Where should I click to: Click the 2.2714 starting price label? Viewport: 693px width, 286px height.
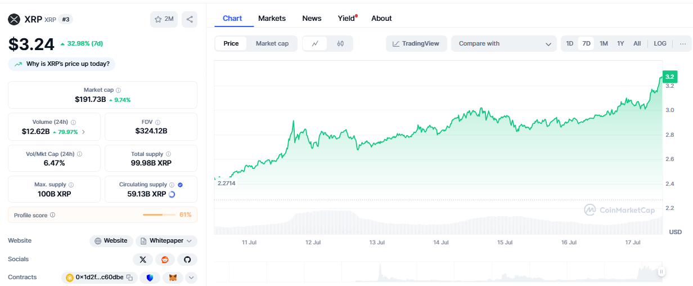(226, 183)
